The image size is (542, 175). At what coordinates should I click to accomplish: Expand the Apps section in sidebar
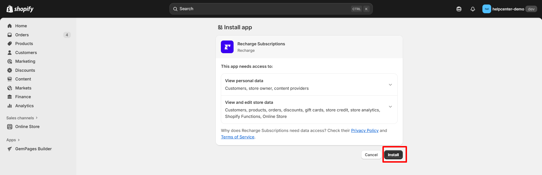pyautogui.click(x=13, y=140)
